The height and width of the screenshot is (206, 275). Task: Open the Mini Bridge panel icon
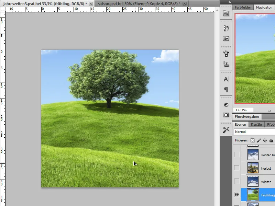(x=226, y=13)
